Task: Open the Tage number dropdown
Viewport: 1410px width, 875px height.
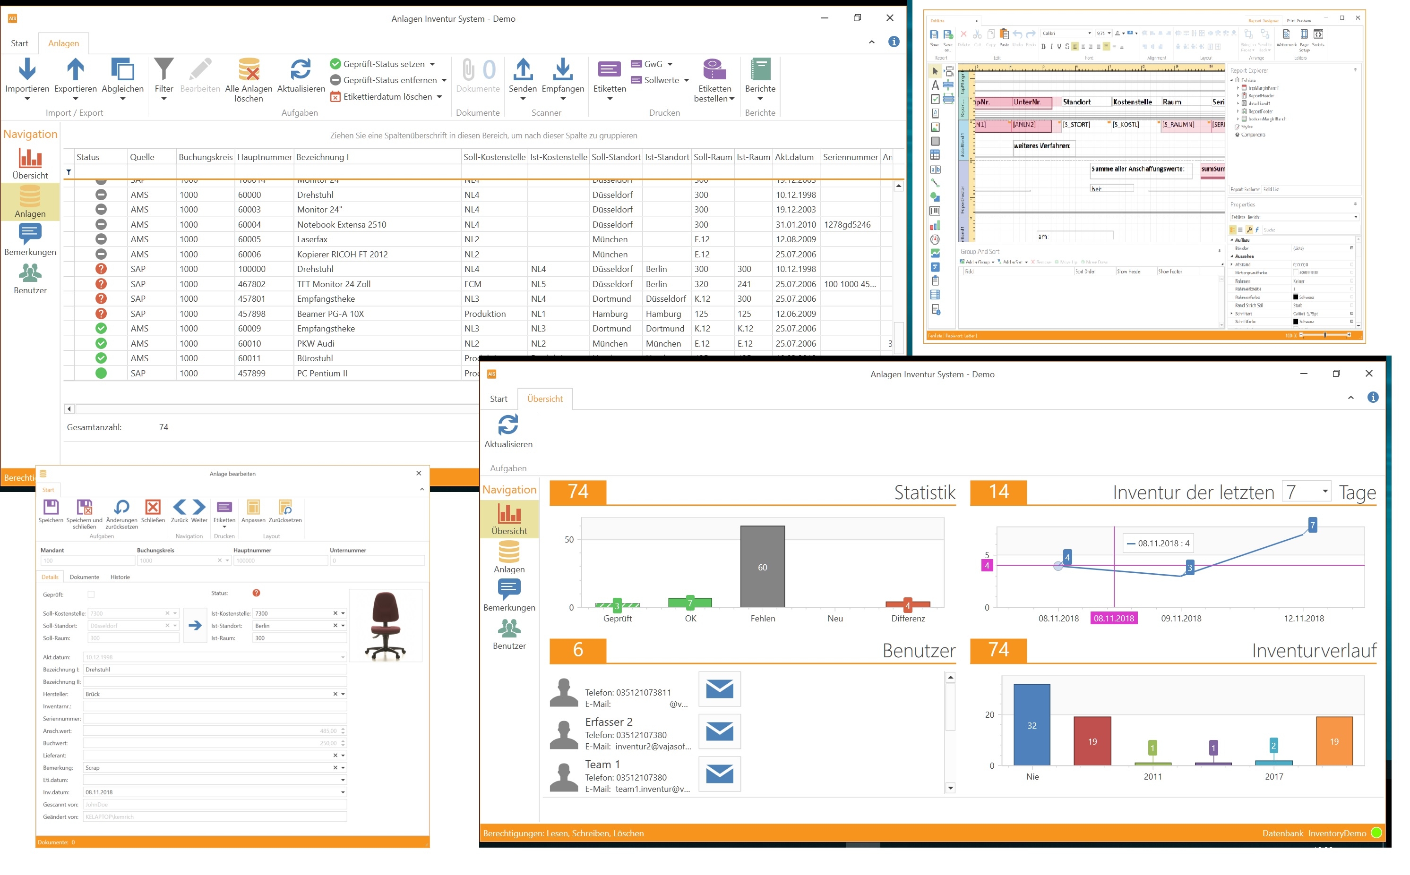Action: click(1324, 492)
